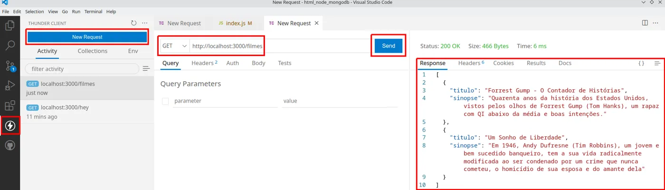Screen dimensions: 665x190
Task: Click the Query Parameters heading
Action: click(x=190, y=84)
